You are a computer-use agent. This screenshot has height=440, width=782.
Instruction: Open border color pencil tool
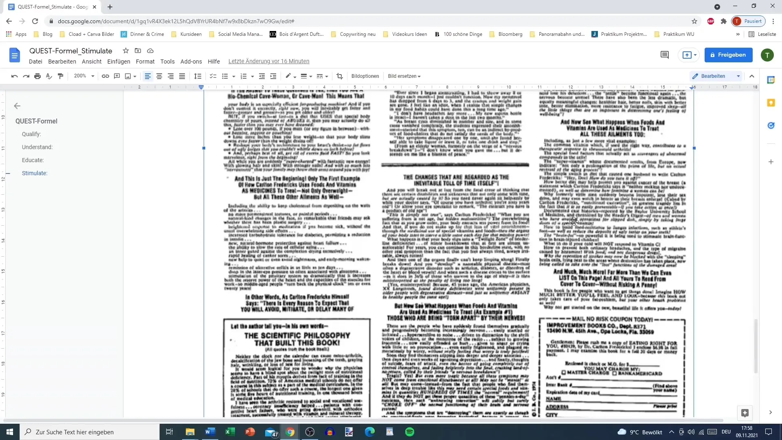pyautogui.click(x=290, y=76)
